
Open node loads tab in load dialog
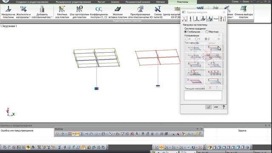point(190,19)
